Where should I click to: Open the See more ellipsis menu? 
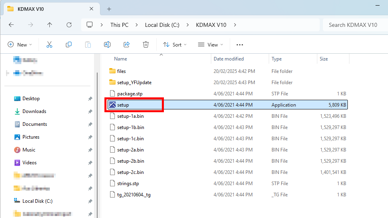(239, 45)
